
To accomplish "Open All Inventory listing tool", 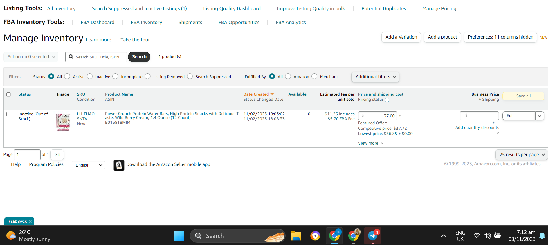I will (x=61, y=9).
